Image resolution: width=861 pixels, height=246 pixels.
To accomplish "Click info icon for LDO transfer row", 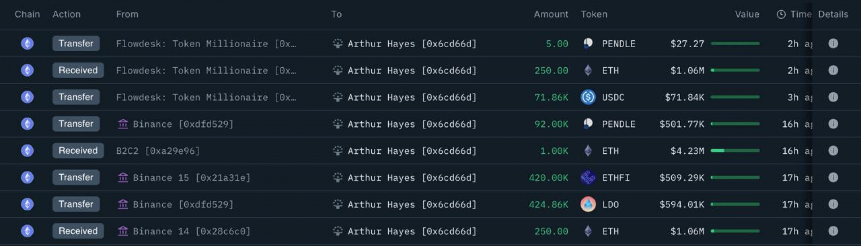I will (833, 204).
